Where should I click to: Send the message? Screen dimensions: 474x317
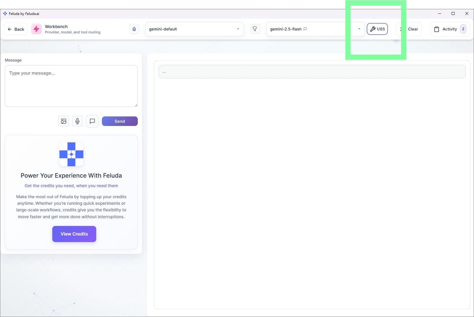tap(120, 121)
